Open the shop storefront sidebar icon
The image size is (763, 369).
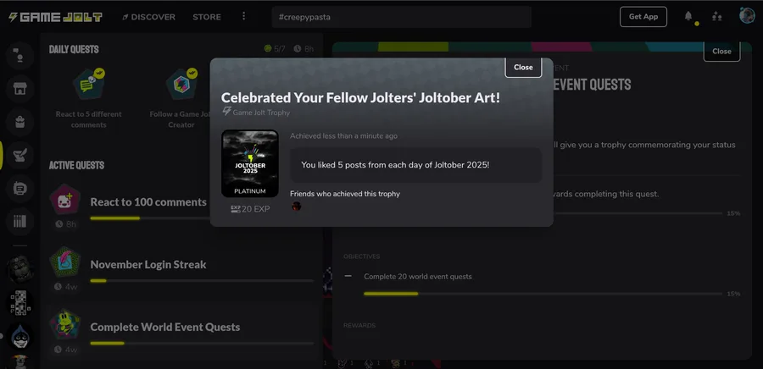click(19, 88)
